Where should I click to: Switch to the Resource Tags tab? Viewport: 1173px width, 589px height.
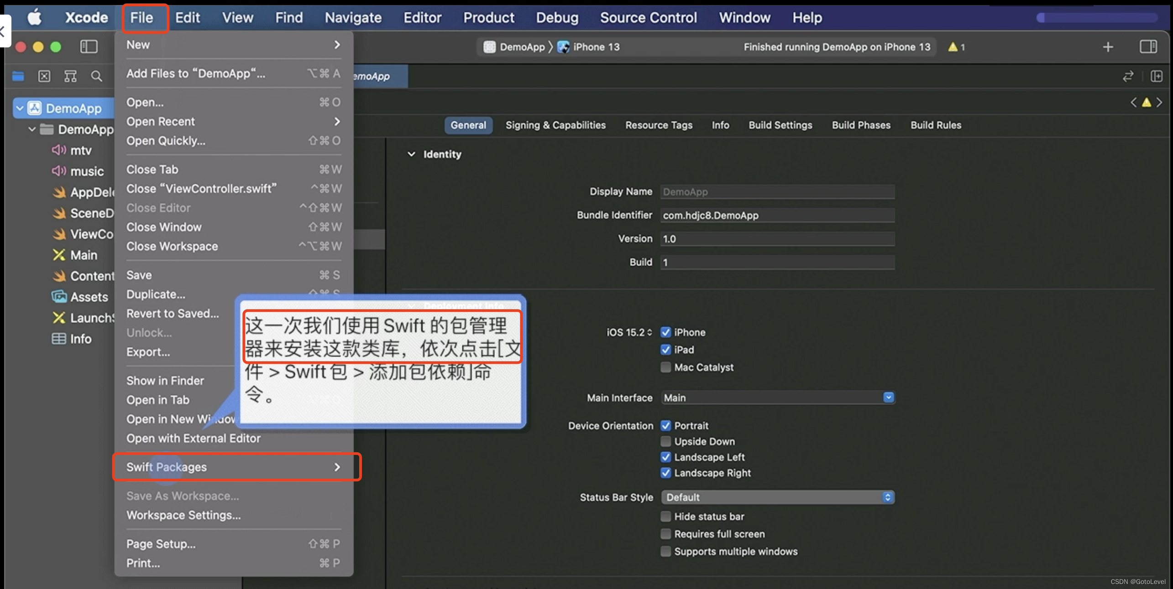point(659,125)
